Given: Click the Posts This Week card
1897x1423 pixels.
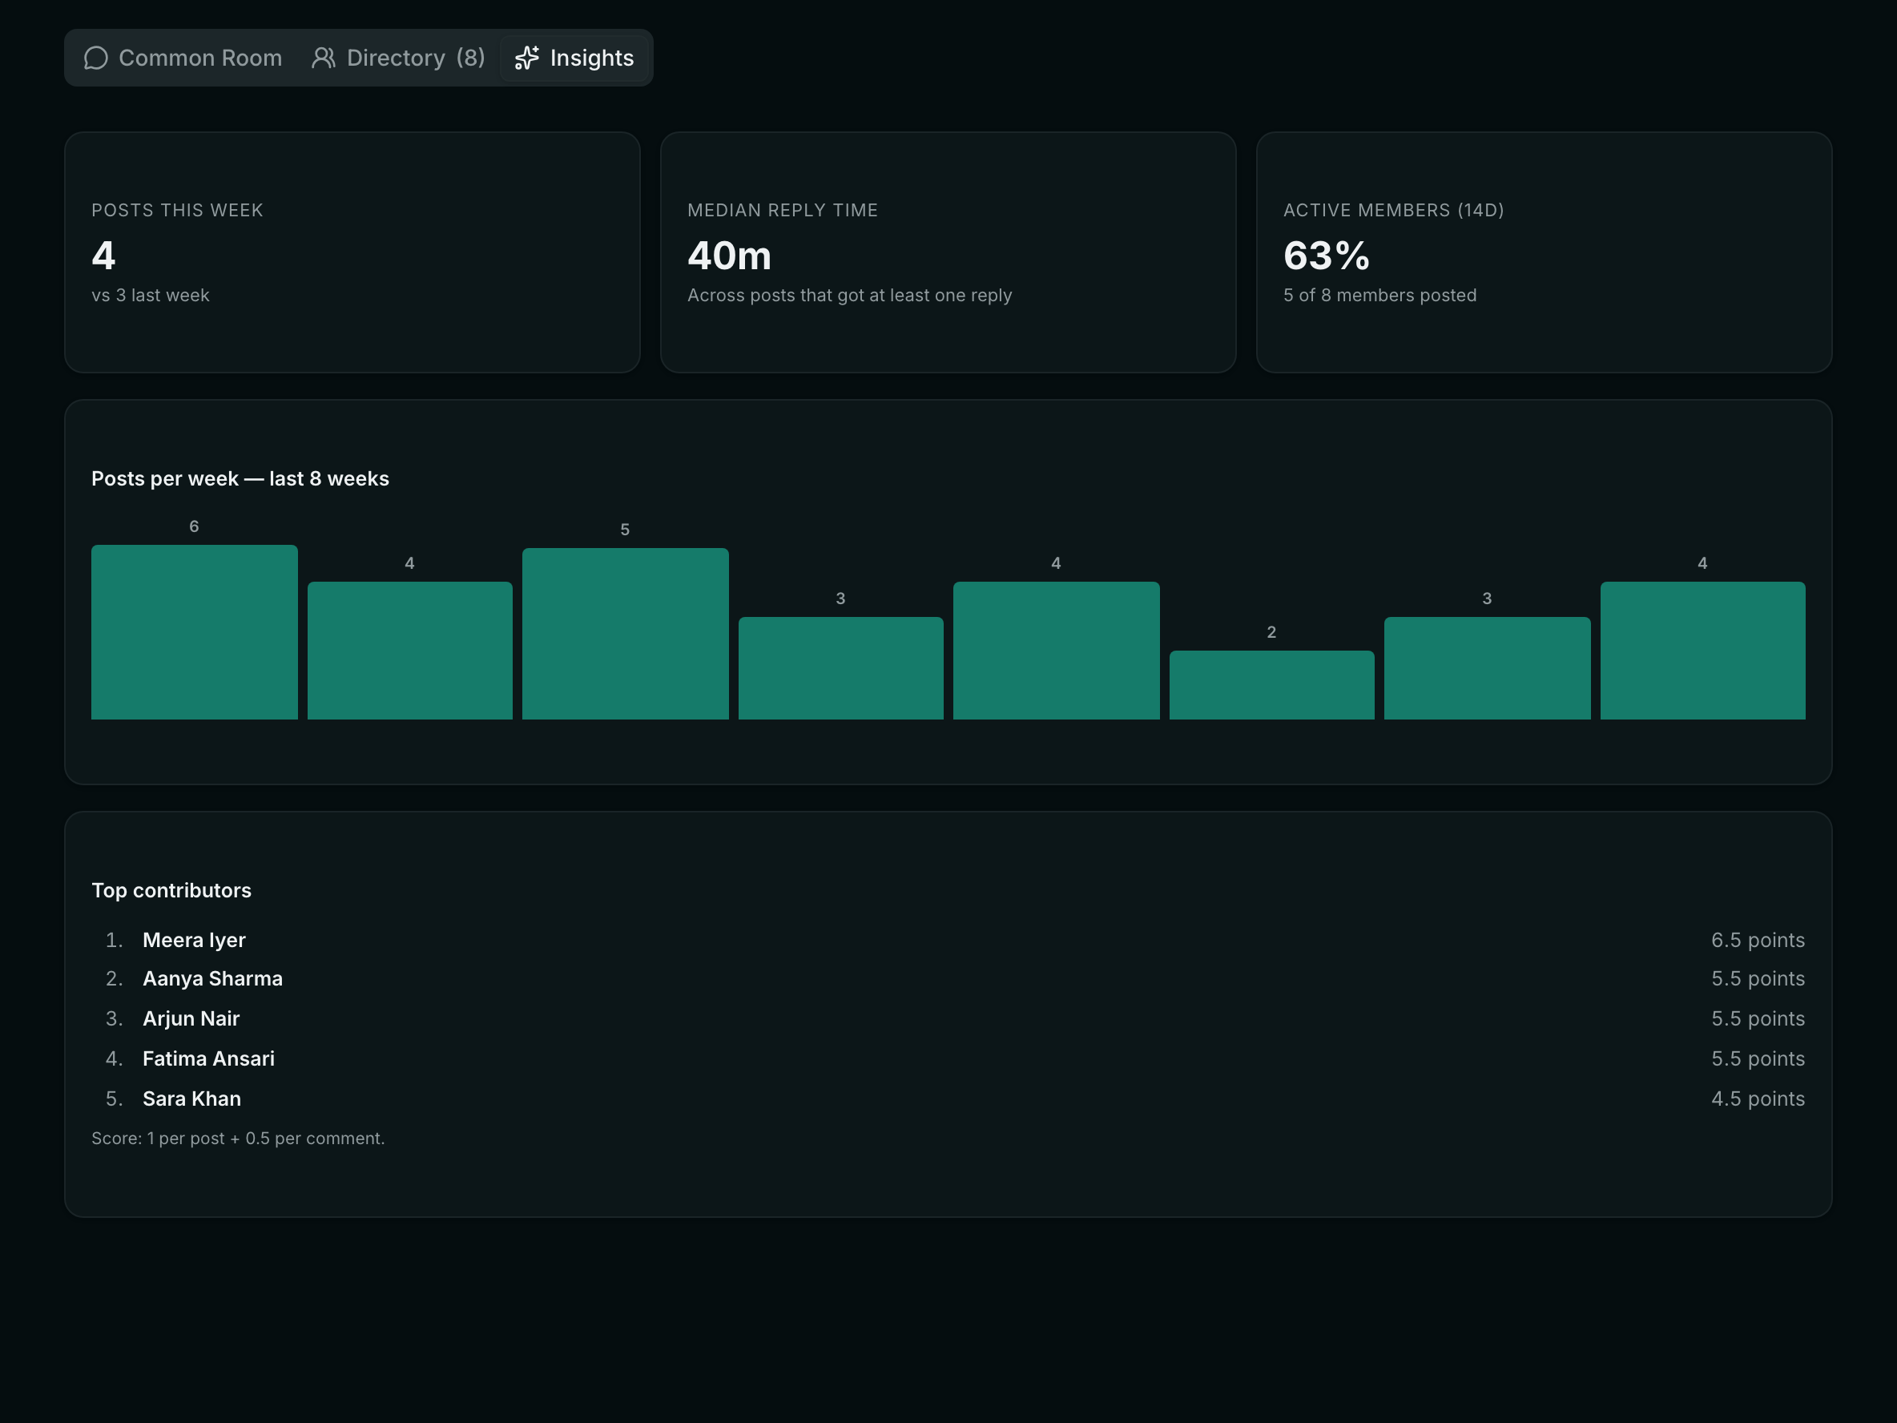Looking at the screenshot, I should (352, 252).
